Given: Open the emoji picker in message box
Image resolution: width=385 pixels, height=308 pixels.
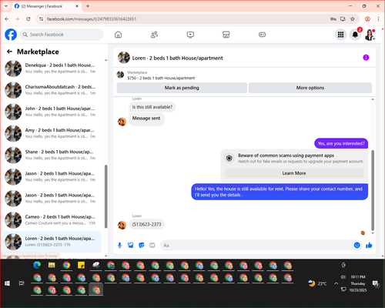Looking at the screenshot, I should point(357,245).
